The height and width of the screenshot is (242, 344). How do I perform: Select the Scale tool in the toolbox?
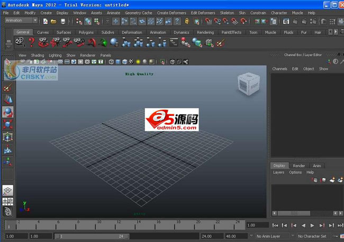point(8,124)
